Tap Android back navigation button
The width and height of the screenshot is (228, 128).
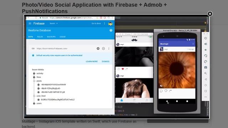click(167, 101)
